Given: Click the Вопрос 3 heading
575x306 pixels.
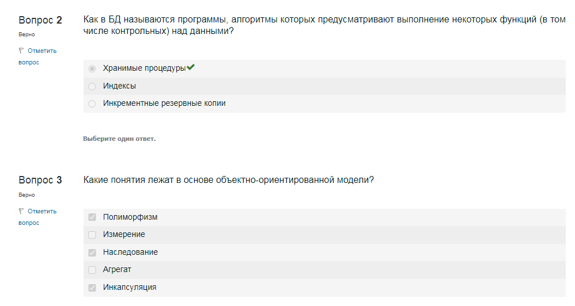Looking at the screenshot, I should pyautogui.click(x=40, y=180).
